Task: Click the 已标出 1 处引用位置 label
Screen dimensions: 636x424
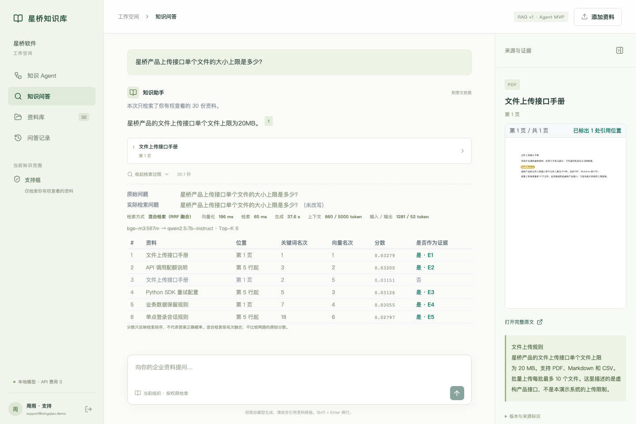Action: pos(597,131)
